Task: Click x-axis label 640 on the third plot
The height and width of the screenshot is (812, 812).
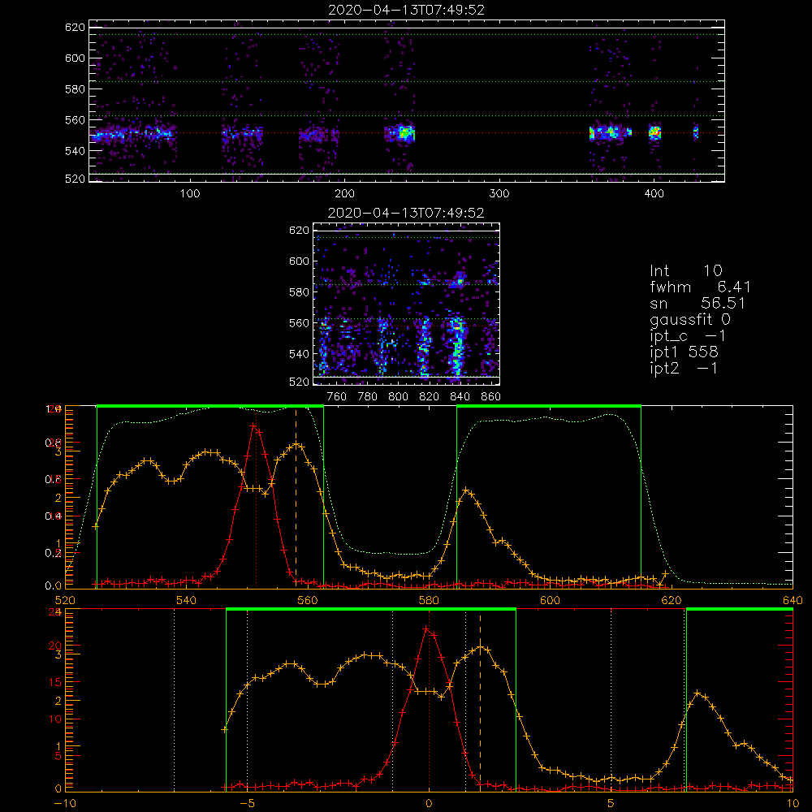Action: pyautogui.click(x=793, y=600)
